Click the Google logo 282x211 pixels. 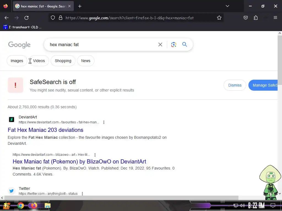(x=20, y=45)
